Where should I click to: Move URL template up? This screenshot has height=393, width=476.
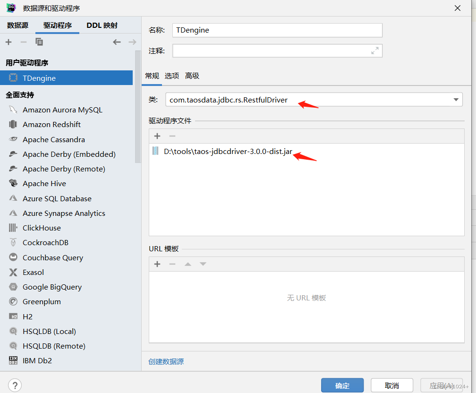(x=188, y=264)
